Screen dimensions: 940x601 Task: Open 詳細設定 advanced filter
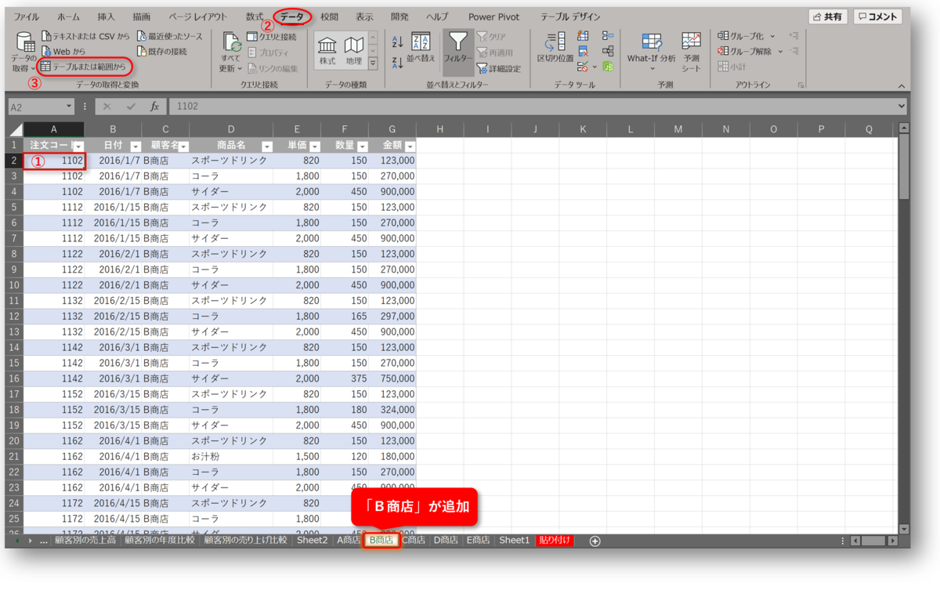[x=499, y=68]
